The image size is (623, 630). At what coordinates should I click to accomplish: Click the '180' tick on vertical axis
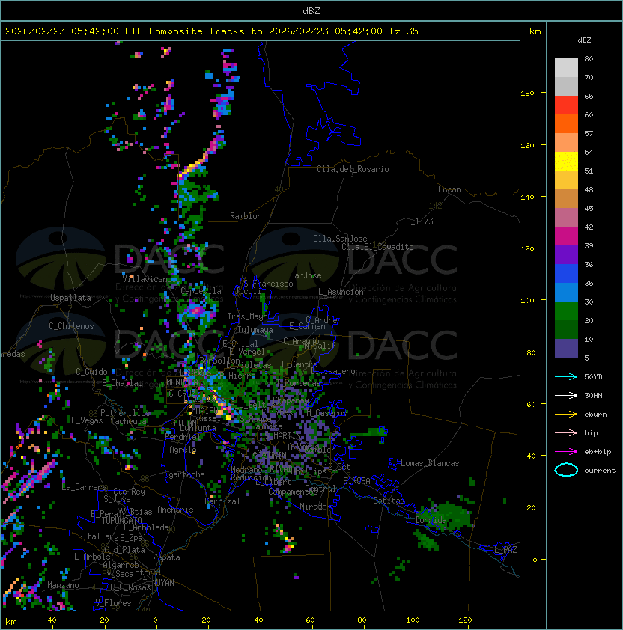[527, 94]
